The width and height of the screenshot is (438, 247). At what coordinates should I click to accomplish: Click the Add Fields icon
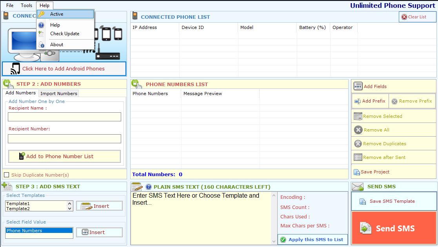pos(358,87)
